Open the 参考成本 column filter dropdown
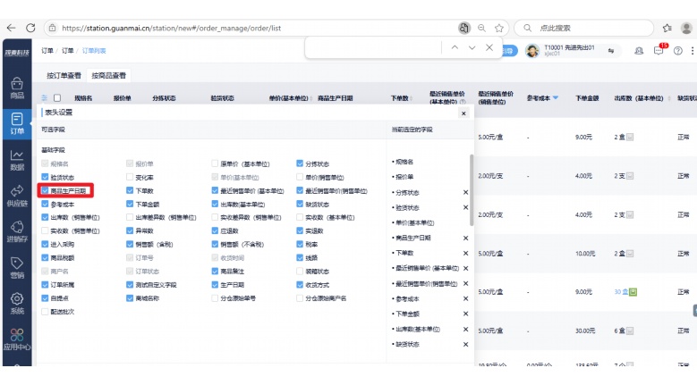 [x=556, y=98]
